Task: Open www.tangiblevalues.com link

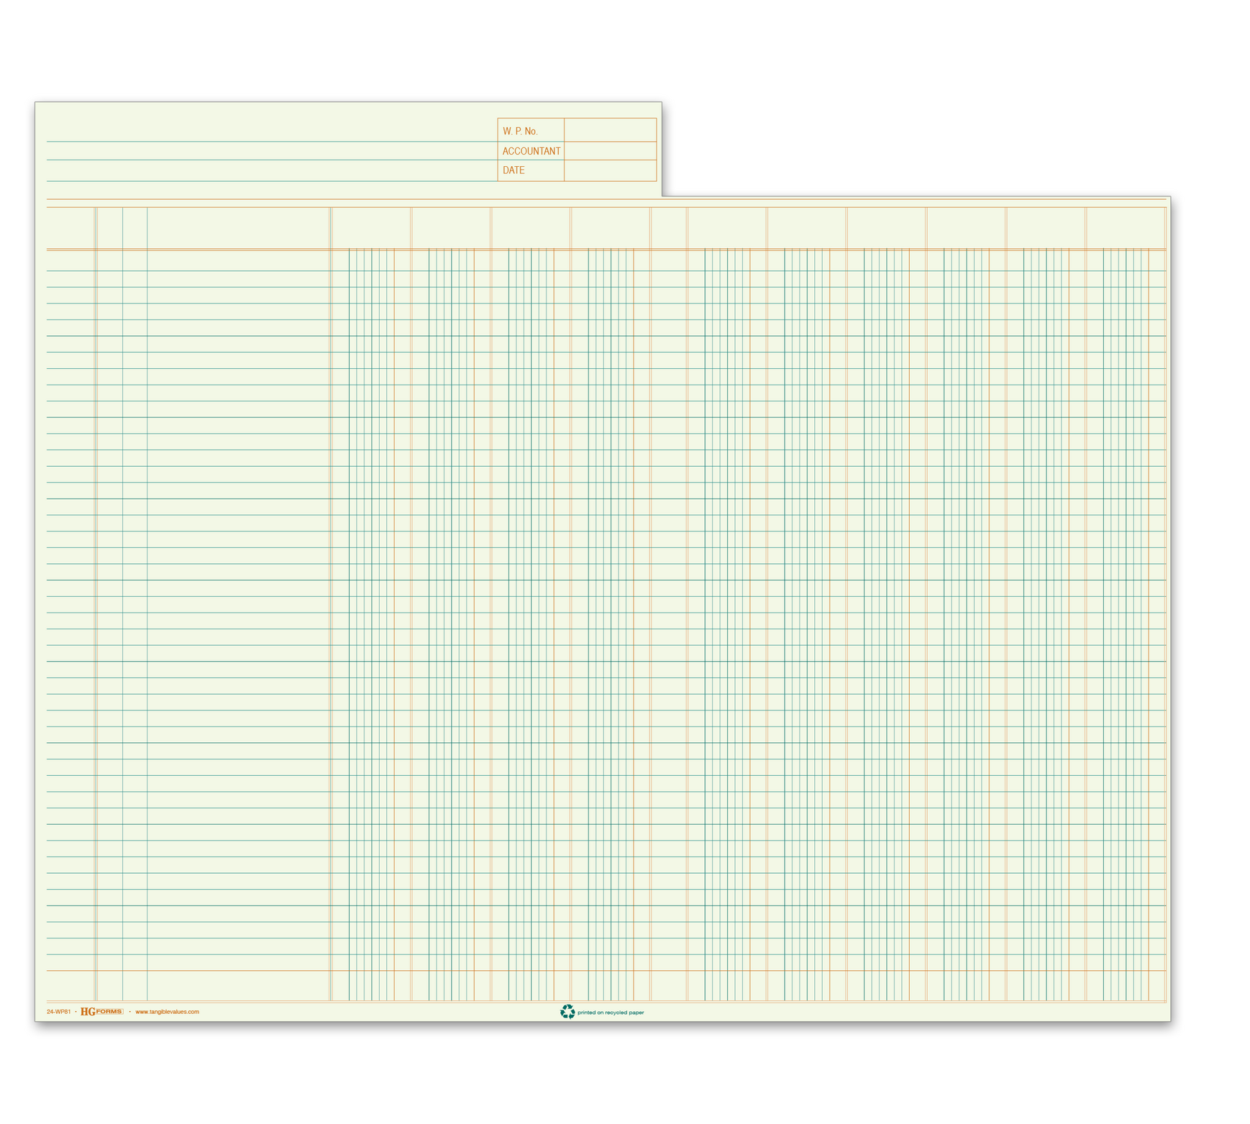Action: point(167,1011)
